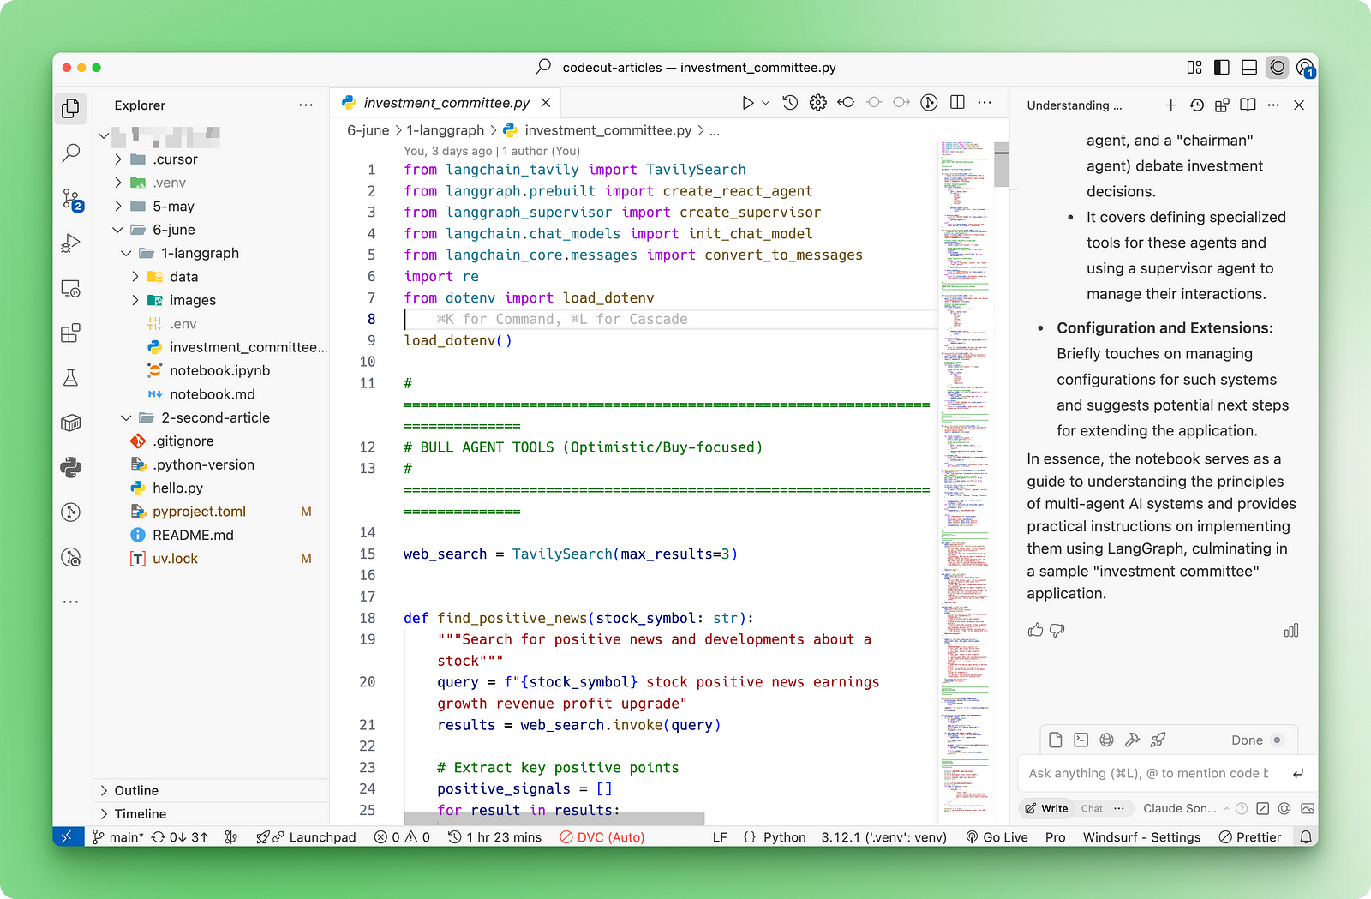Give thumbs up to Cascade response
Viewport: 1371px width, 899px height.
(x=1035, y=630)
